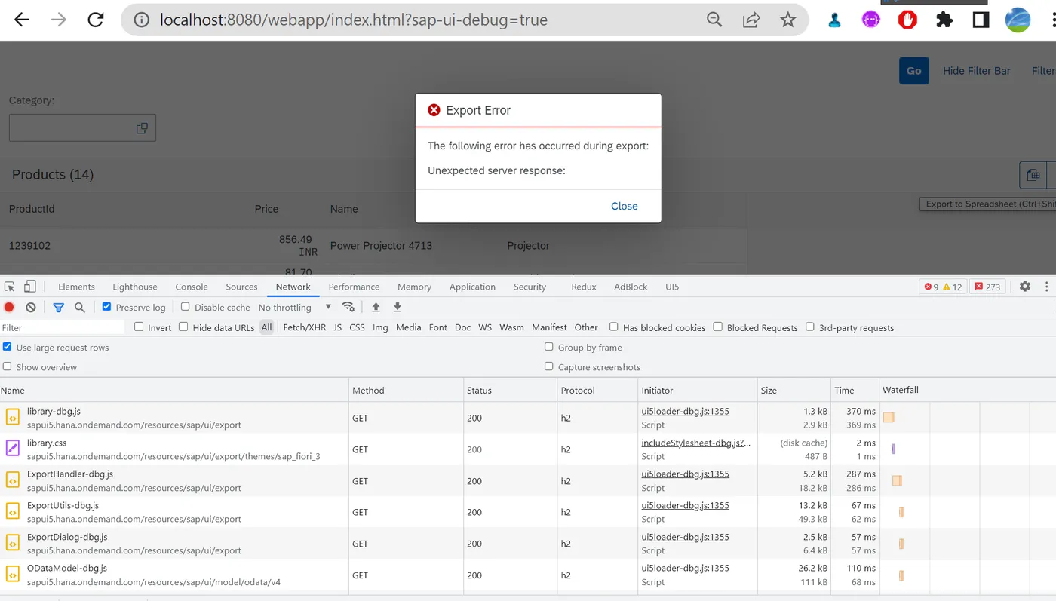1056x601 pixels.
Task: Go back to the previous page
Action: coord(21,20)
